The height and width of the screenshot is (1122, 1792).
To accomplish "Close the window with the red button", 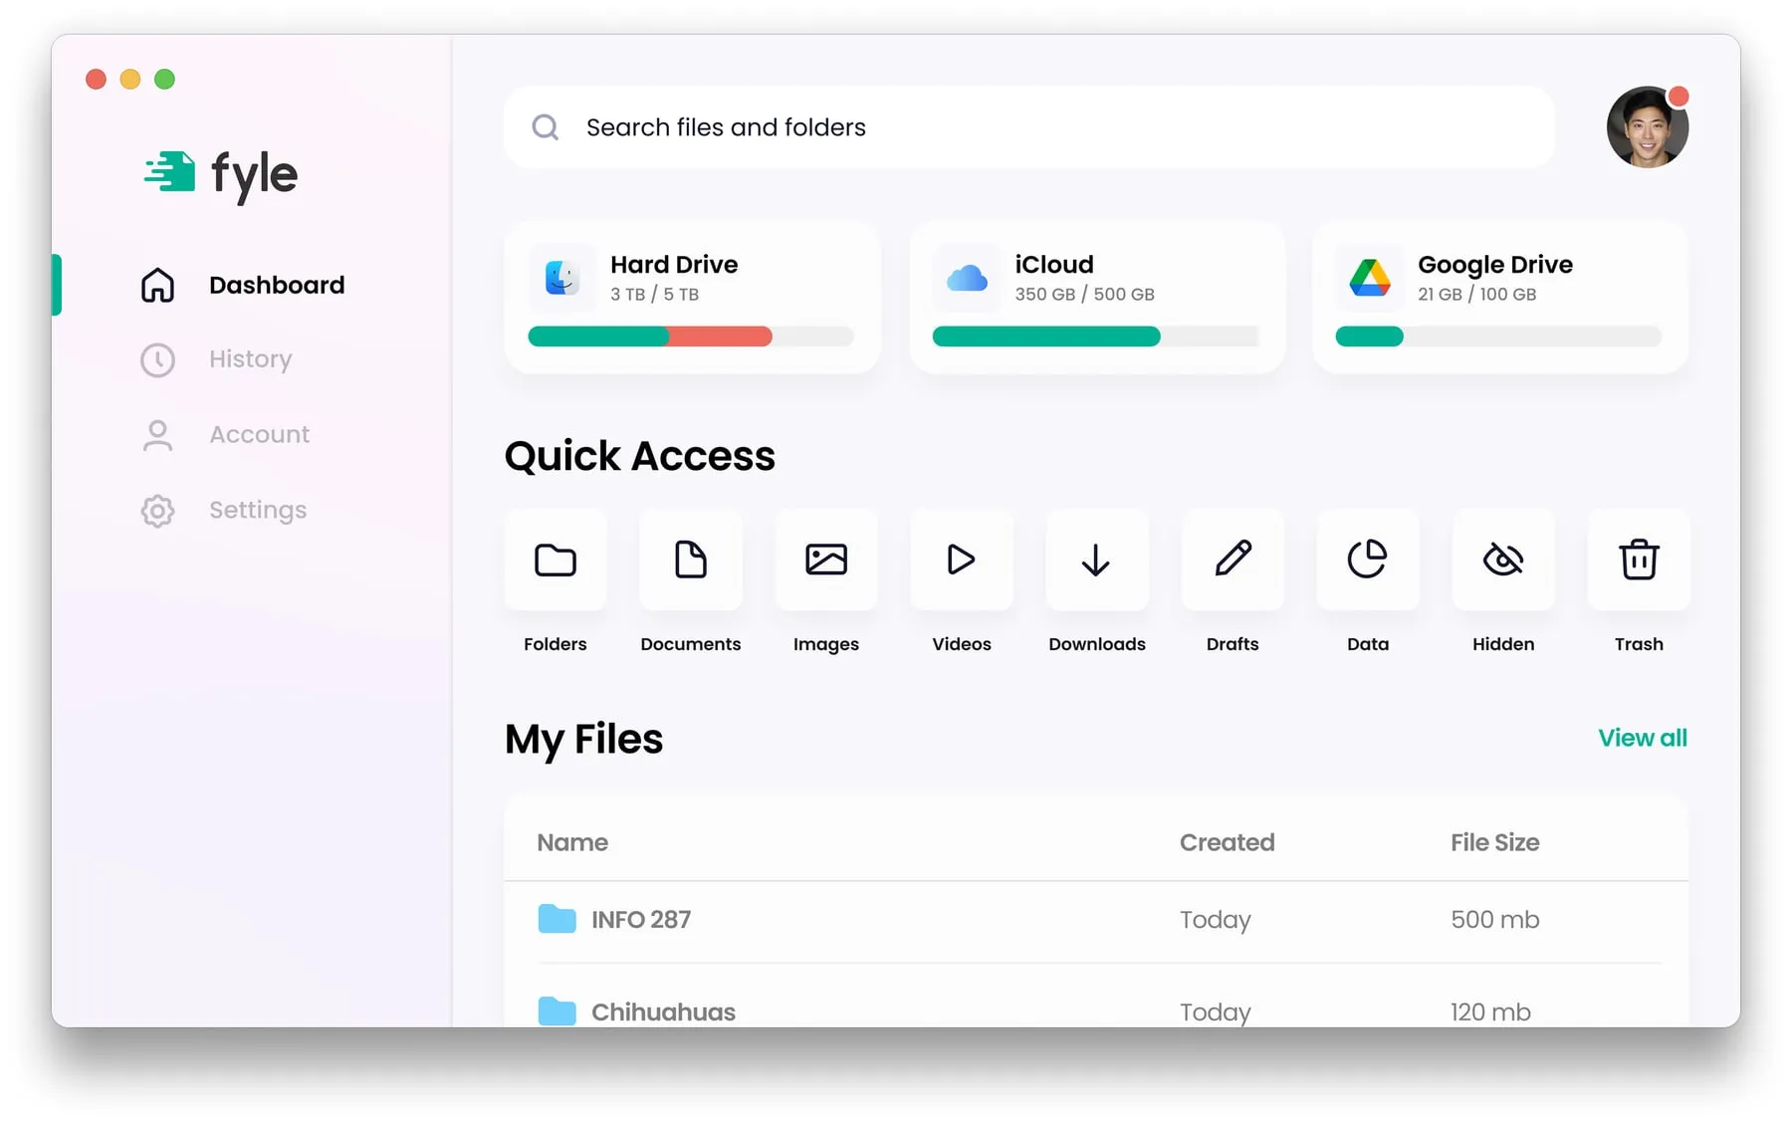I will [x=96, y=79].
